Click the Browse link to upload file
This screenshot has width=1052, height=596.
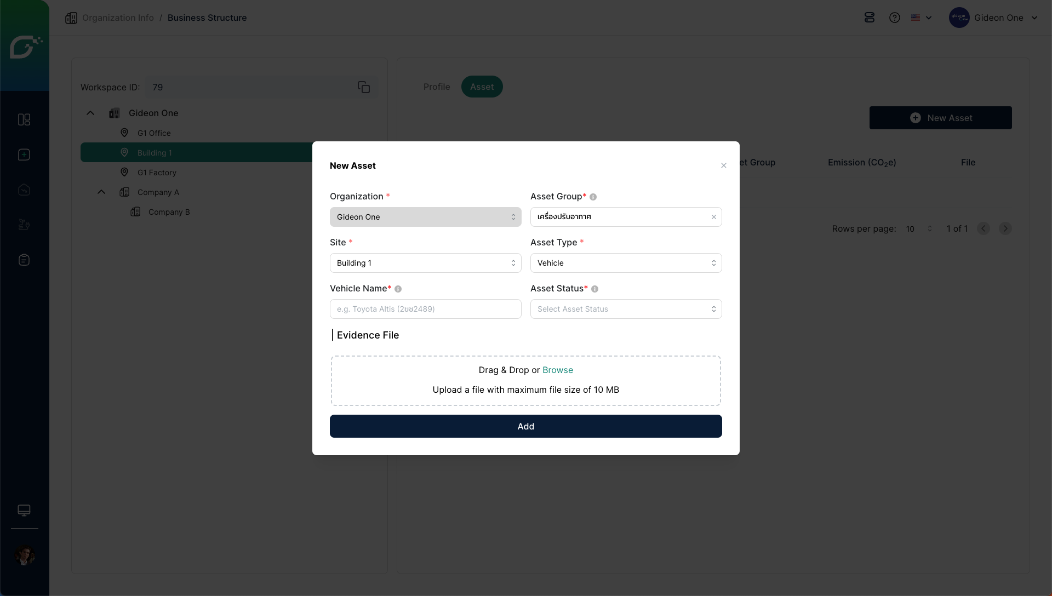click(557, 370)
